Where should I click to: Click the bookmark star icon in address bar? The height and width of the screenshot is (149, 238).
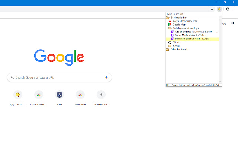(x=212, y=9)
